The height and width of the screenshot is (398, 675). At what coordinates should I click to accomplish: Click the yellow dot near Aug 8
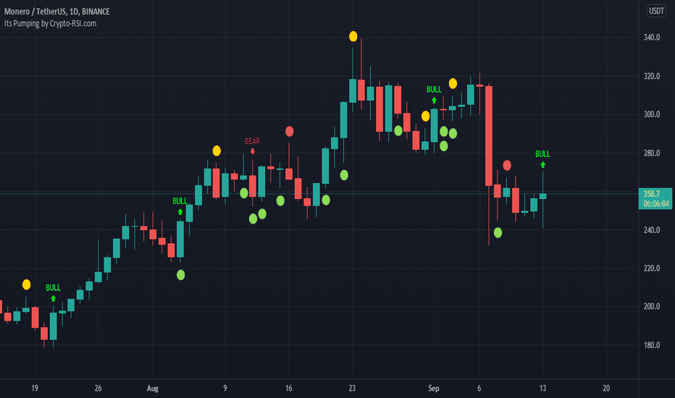[x=217, y=151]
